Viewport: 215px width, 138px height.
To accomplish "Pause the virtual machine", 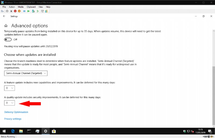I will 24,11.
